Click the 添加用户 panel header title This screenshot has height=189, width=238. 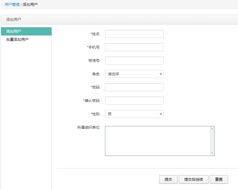[x=14, y=19]
